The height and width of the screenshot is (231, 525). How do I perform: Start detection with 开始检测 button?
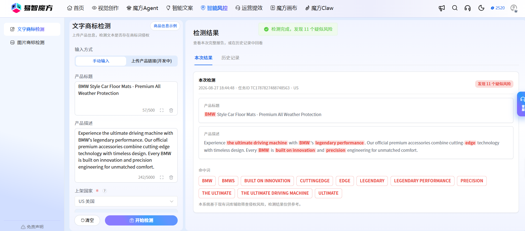click(141, 220)
